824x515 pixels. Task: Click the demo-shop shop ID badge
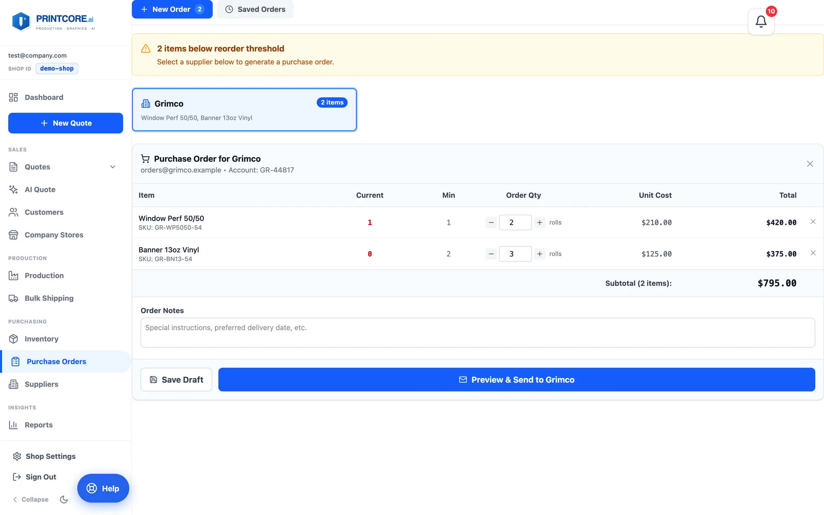(57, 68)
